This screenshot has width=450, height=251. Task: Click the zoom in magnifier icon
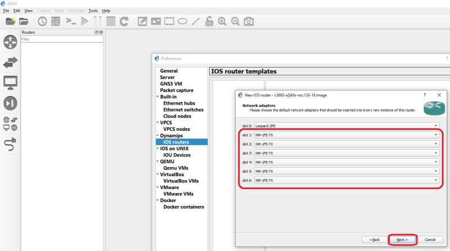tap(222, 21)
